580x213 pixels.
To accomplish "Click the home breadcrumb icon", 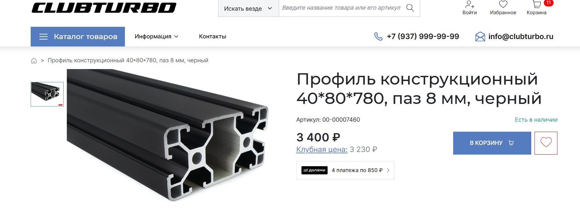I will (x=34, y=61).
